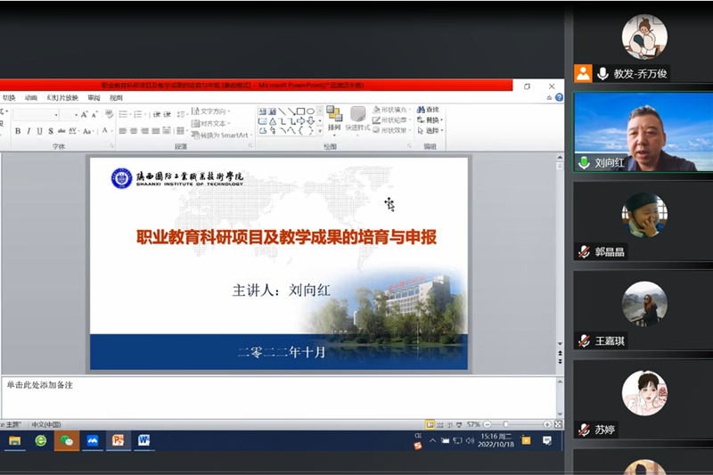Click the Bold formatting button
The width and height of the screenshot is (713, 475).
click(x=17, y=131)
